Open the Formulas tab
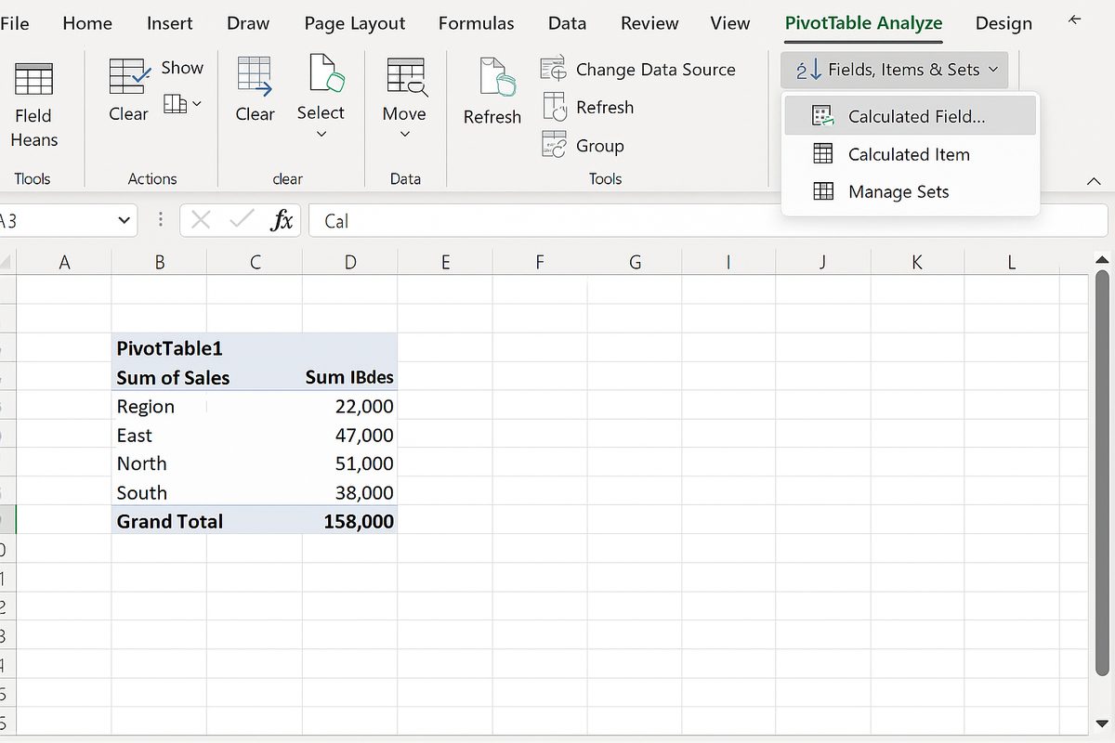 tap(476, 23)
